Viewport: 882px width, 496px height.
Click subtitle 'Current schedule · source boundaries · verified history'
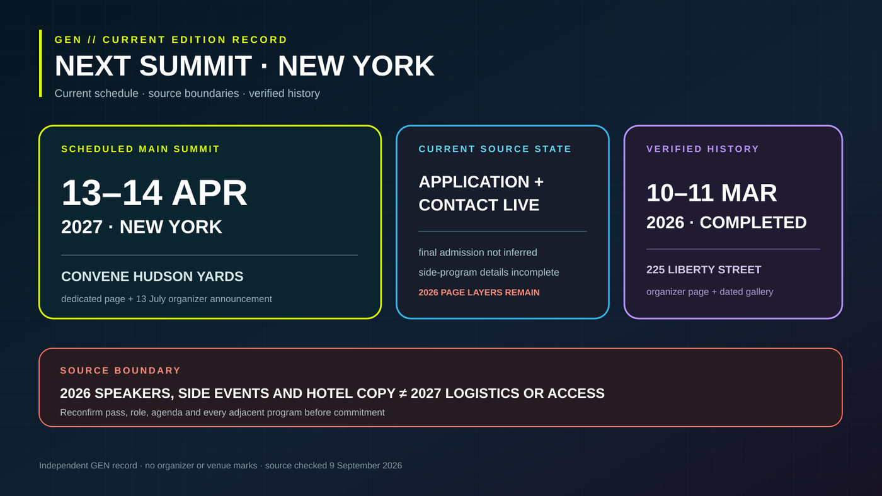187,93
